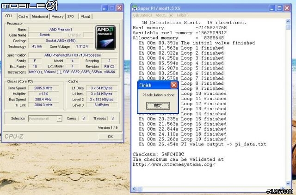Click the Version 1.49 label

(x=108, y=128)
